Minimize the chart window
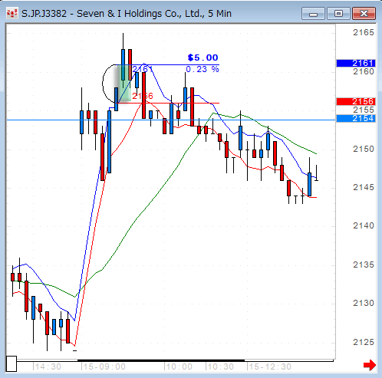This screenshot has height=378, width=382. click(x=313, y=14)
